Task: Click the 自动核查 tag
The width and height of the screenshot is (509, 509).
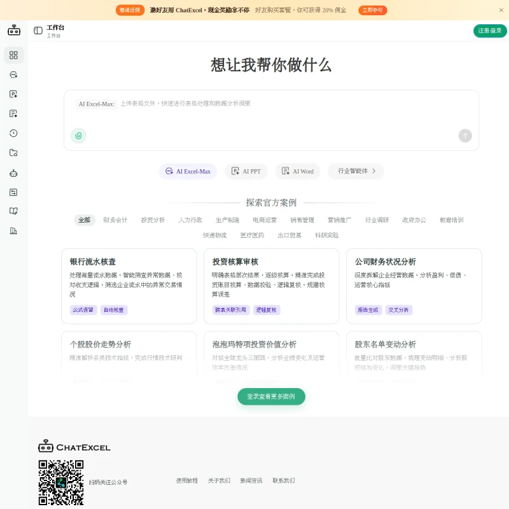Action: [x=114, y=310]
